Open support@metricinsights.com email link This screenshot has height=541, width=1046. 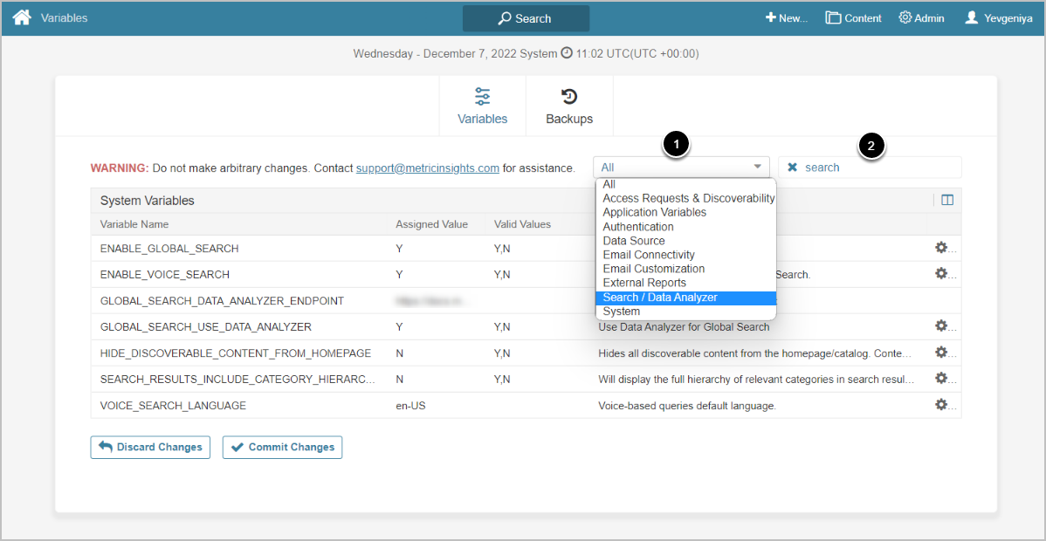[427, 168]
